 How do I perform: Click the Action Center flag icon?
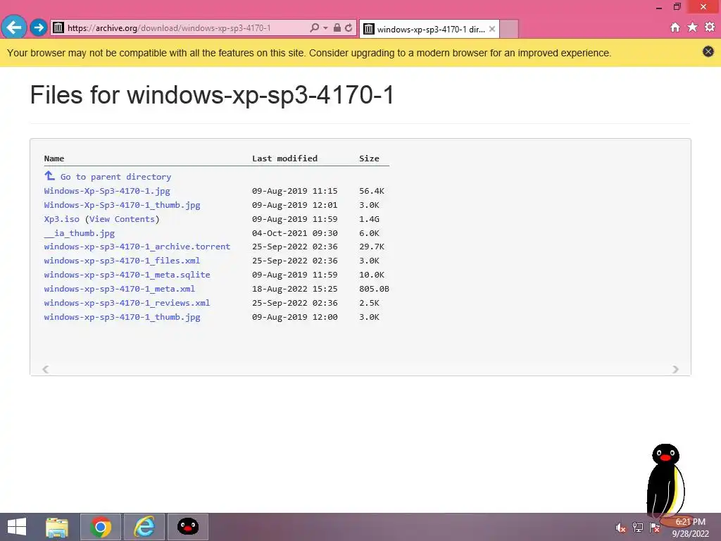655,528
